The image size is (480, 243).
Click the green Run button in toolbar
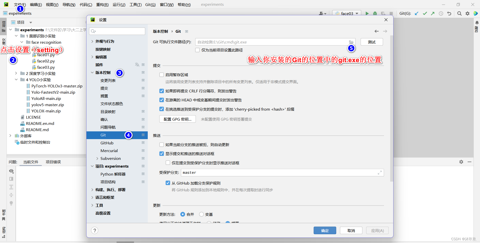coord(367,13)
